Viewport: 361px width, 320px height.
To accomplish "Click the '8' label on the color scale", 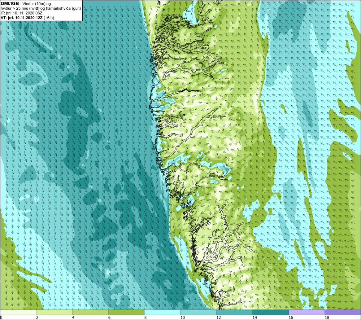I will coord(145,317).
